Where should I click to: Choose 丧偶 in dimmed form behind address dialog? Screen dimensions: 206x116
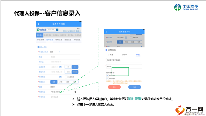[x=139, y=42]
